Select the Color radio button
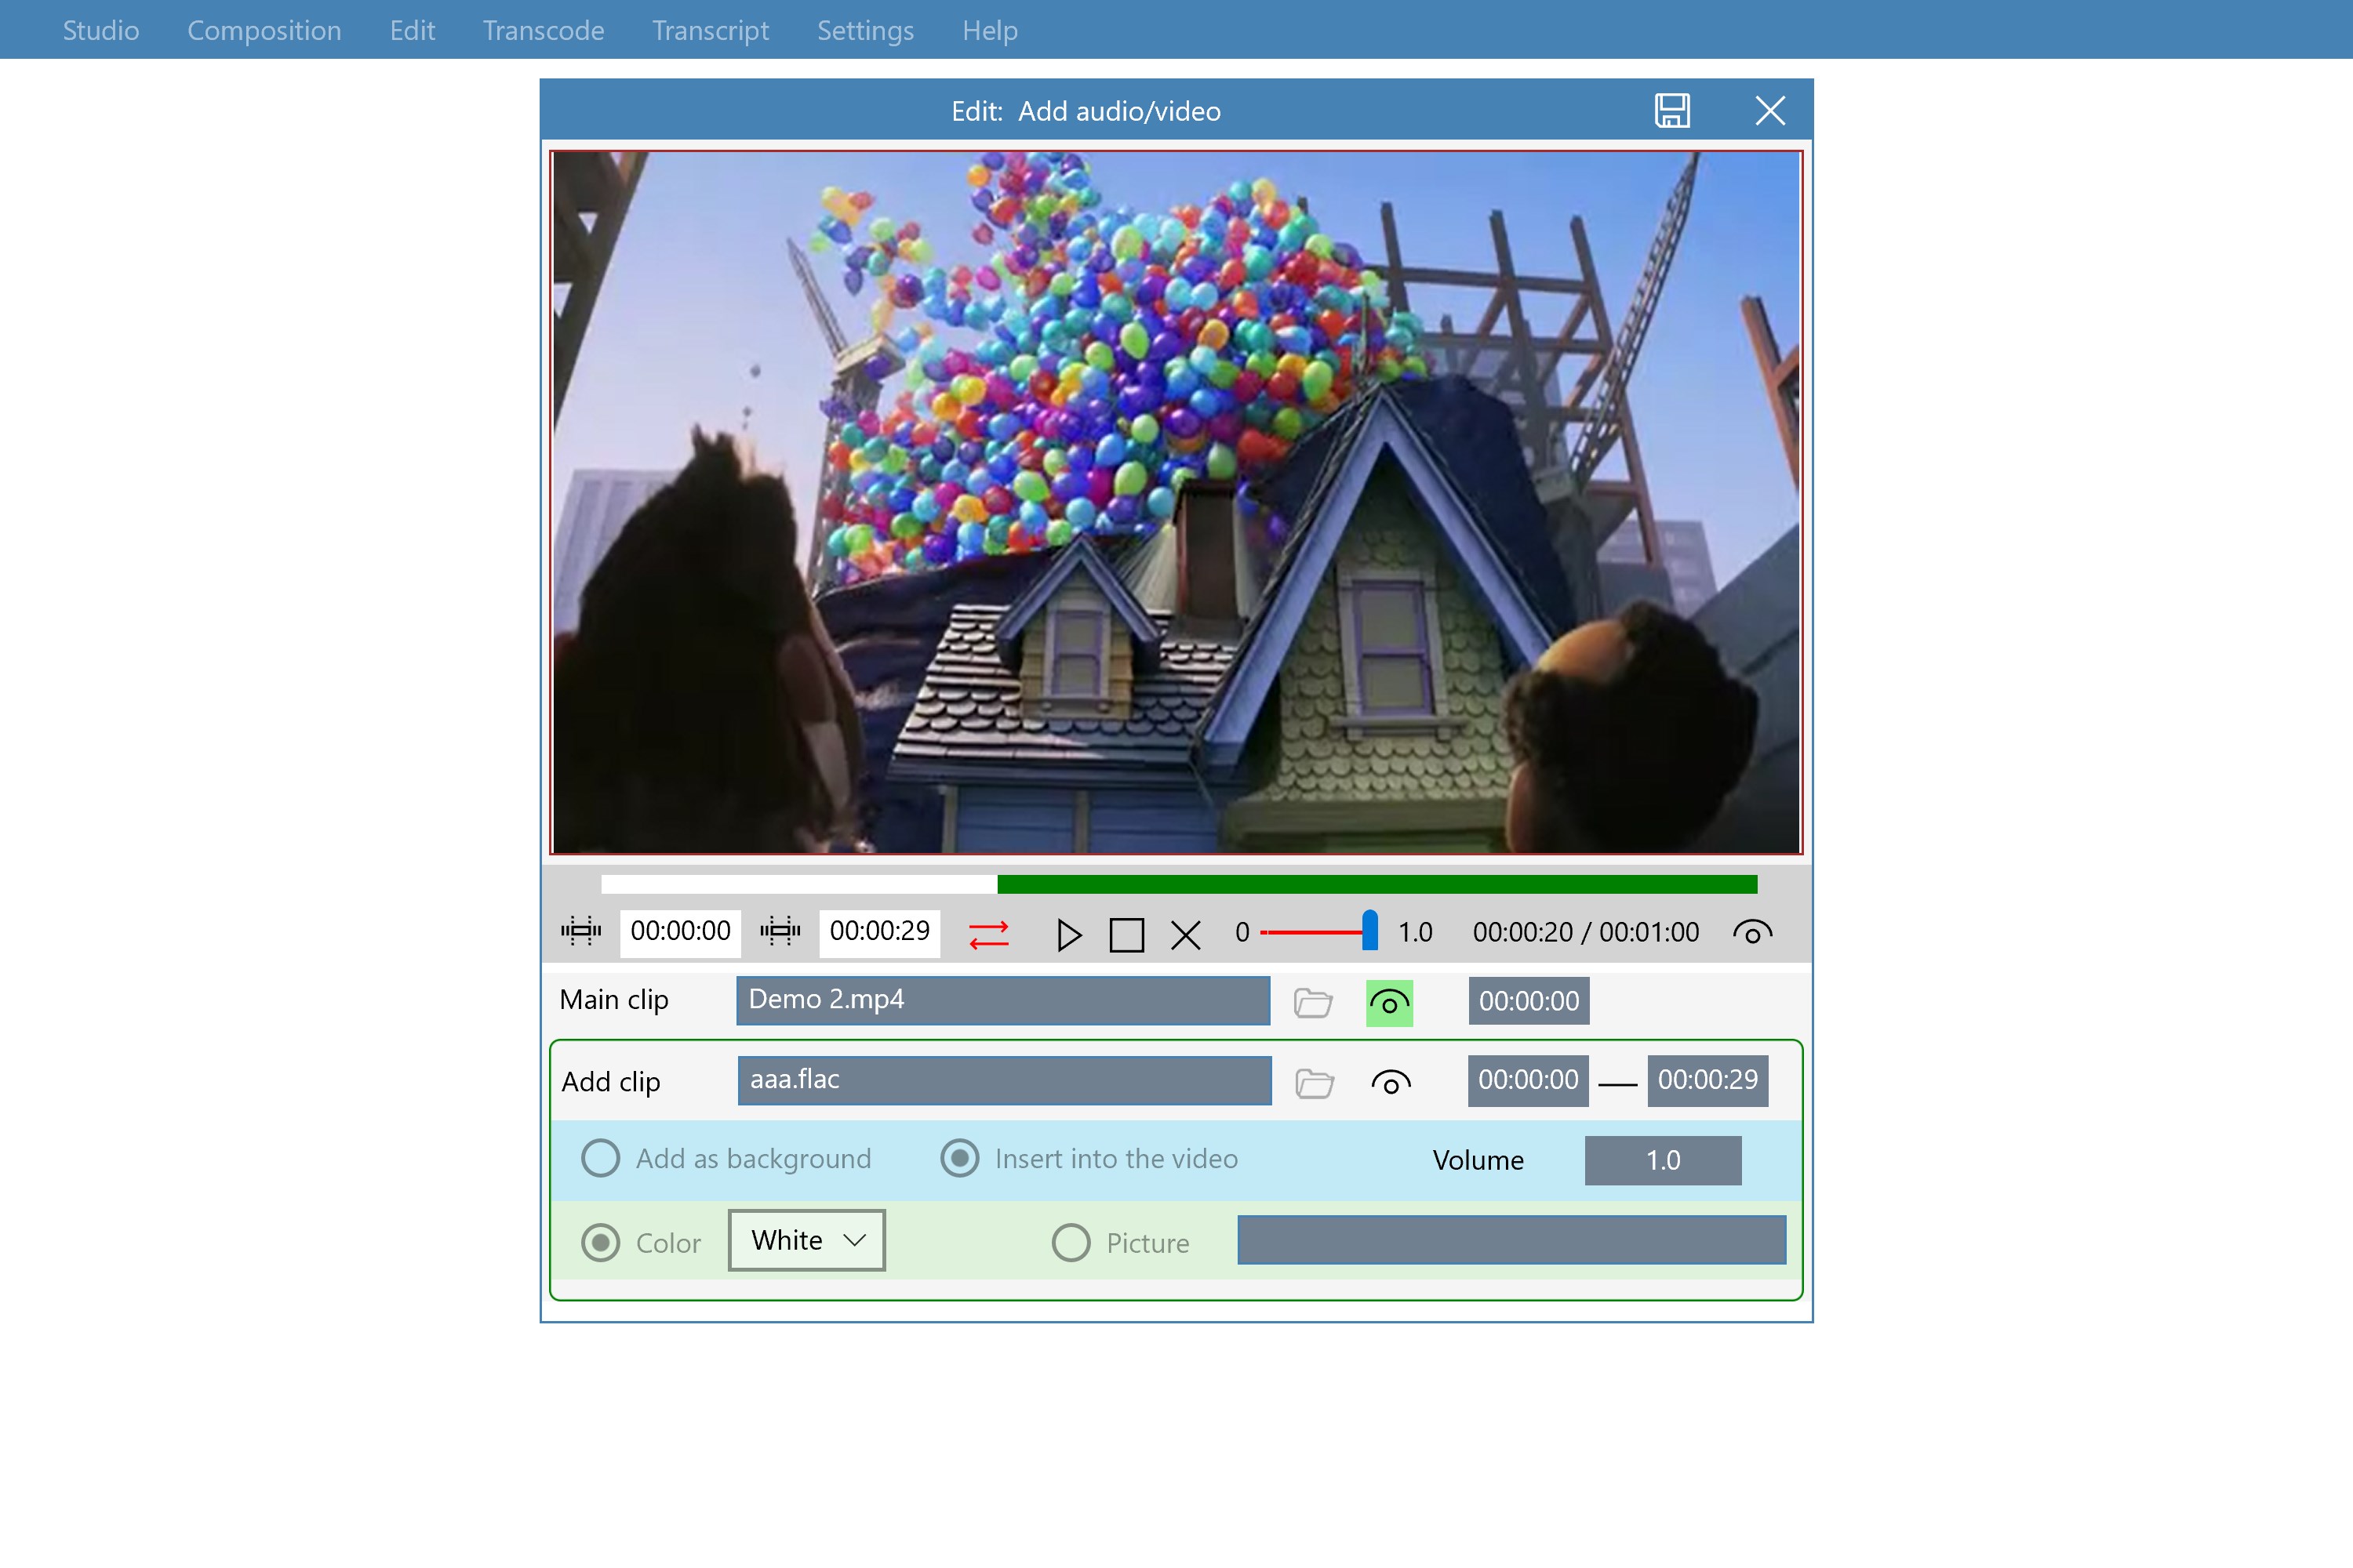This screenshot has width=2353, height=1568. coord(602,1243)
